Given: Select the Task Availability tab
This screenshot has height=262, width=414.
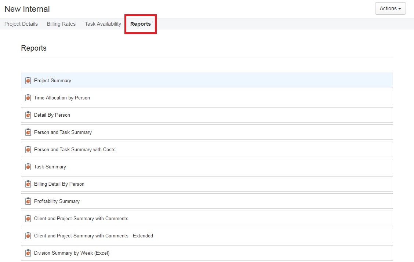Looking at the screenshot, I should pyautogui.click(x=103, y=23).
